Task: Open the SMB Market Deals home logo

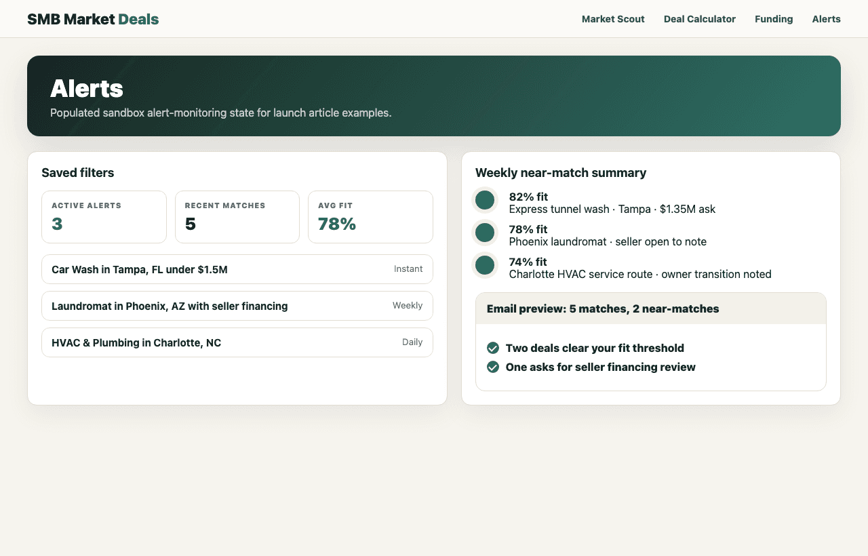Action: (93, 19)
